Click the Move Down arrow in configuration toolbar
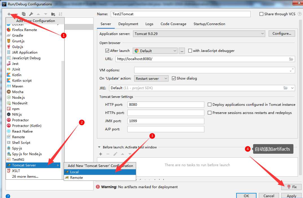This screenshot has height=198, width=303. pyautogui.click(x=46, y=14)
